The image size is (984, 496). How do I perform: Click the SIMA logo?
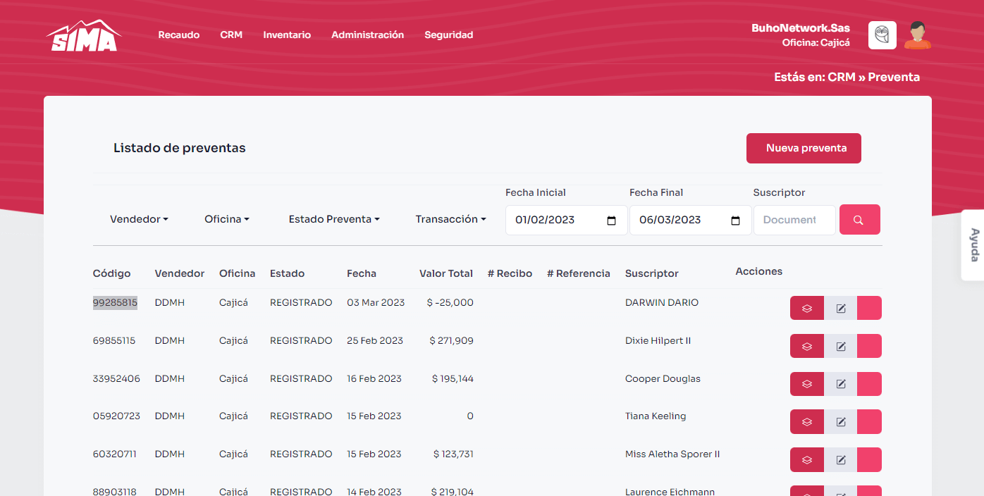coord(84,36)
